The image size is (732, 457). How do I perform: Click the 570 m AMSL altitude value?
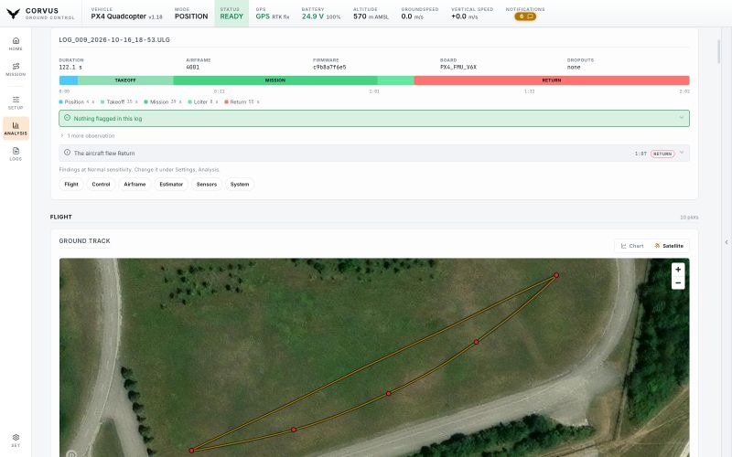(x=371, y=16)
